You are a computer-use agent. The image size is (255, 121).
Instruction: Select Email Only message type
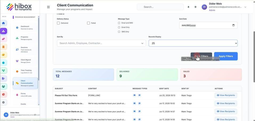119,27
